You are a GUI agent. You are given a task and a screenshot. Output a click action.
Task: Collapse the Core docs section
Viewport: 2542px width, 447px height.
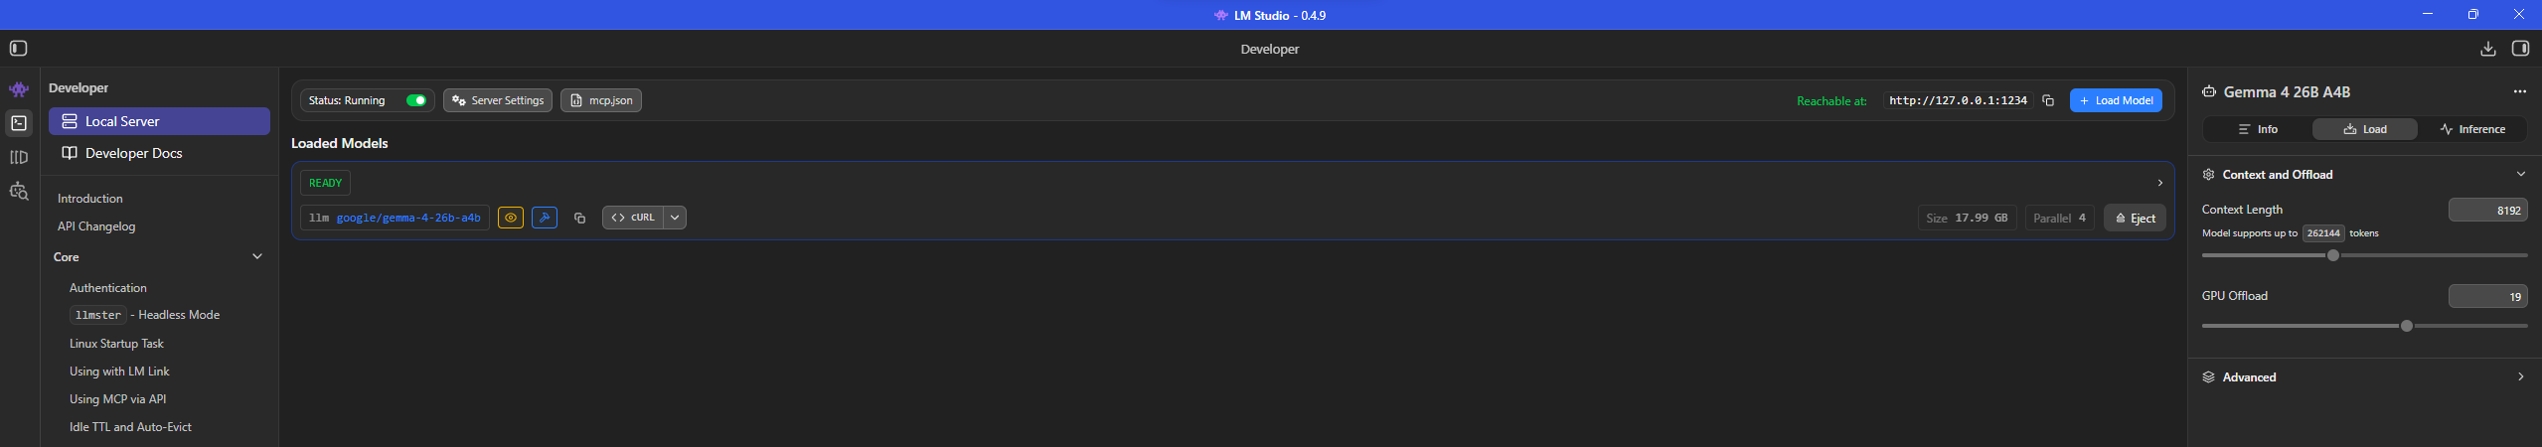tap(257, 256)
